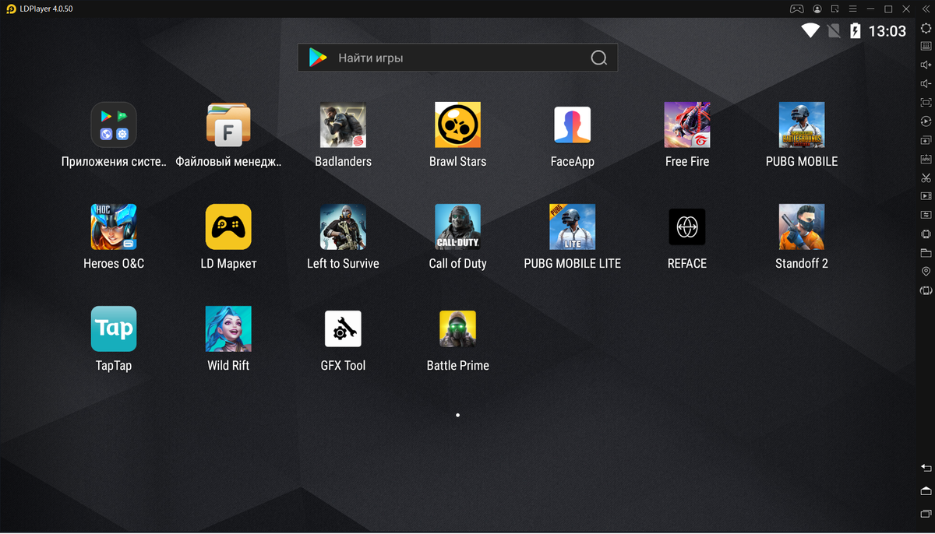Open synchronizer tool in sidebar
The image size is (935, 534).
pos(926,215)
